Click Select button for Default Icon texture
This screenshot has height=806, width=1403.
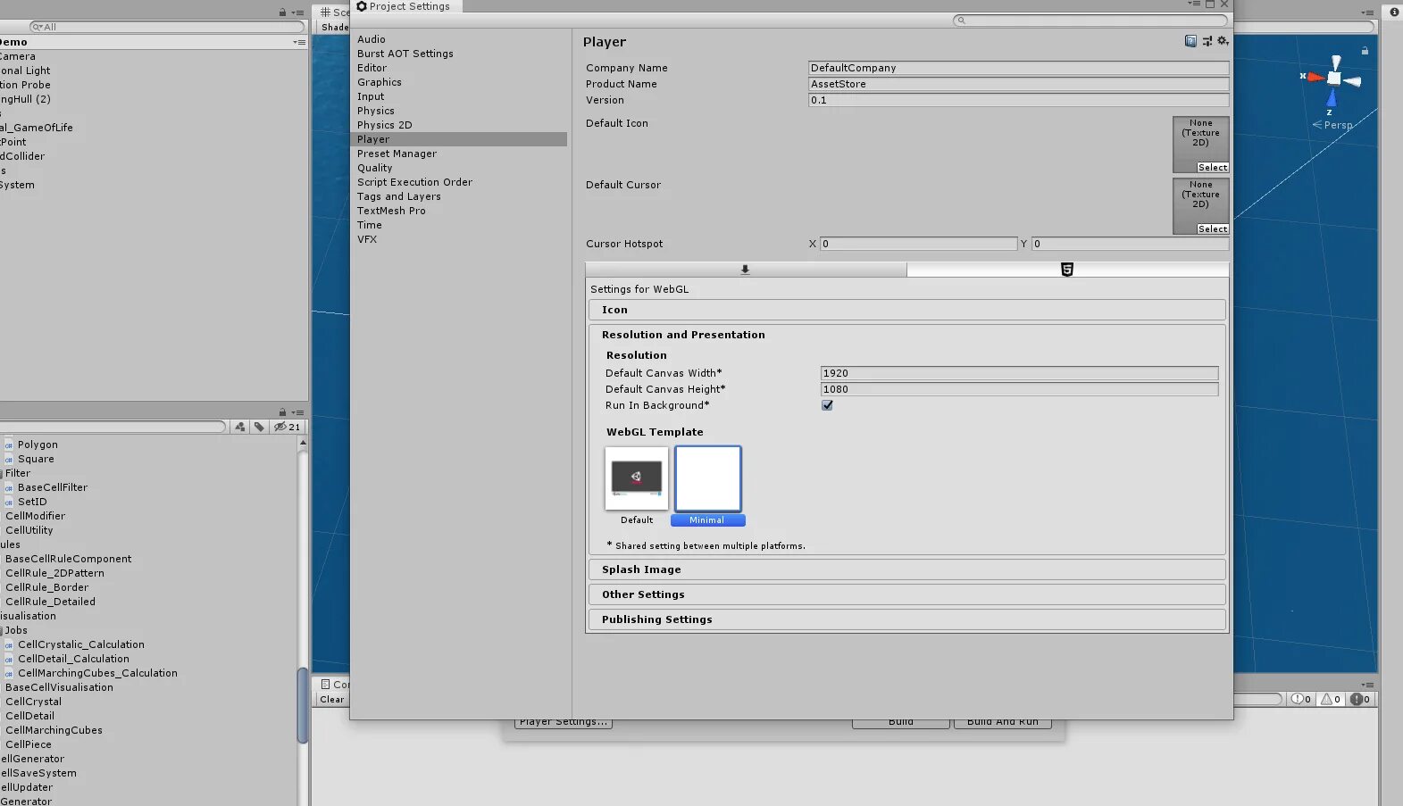coord(1212,168)
